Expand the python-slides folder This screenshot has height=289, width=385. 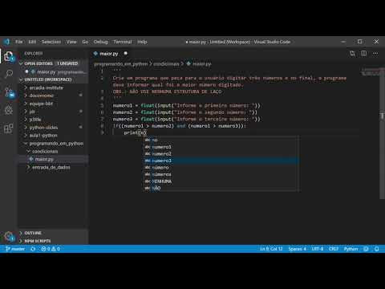click(43, 128)
